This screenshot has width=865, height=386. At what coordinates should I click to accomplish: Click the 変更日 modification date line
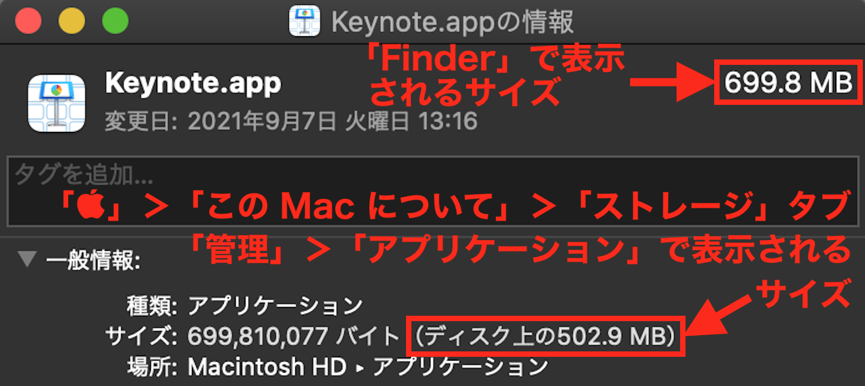(291, 121)
